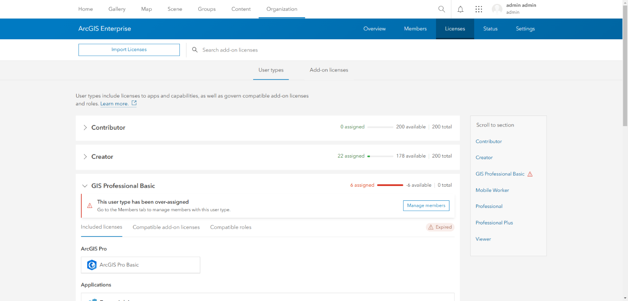Click the page vertical scrollbar thumb
The height and width of the screenshot is (301, 628).
tap(625, 66)
